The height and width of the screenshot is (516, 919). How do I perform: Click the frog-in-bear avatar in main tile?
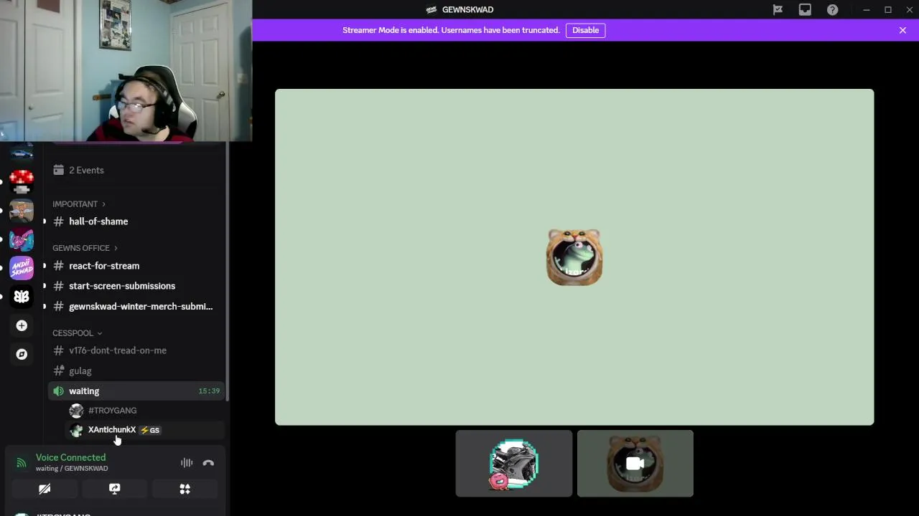(574, 257)
